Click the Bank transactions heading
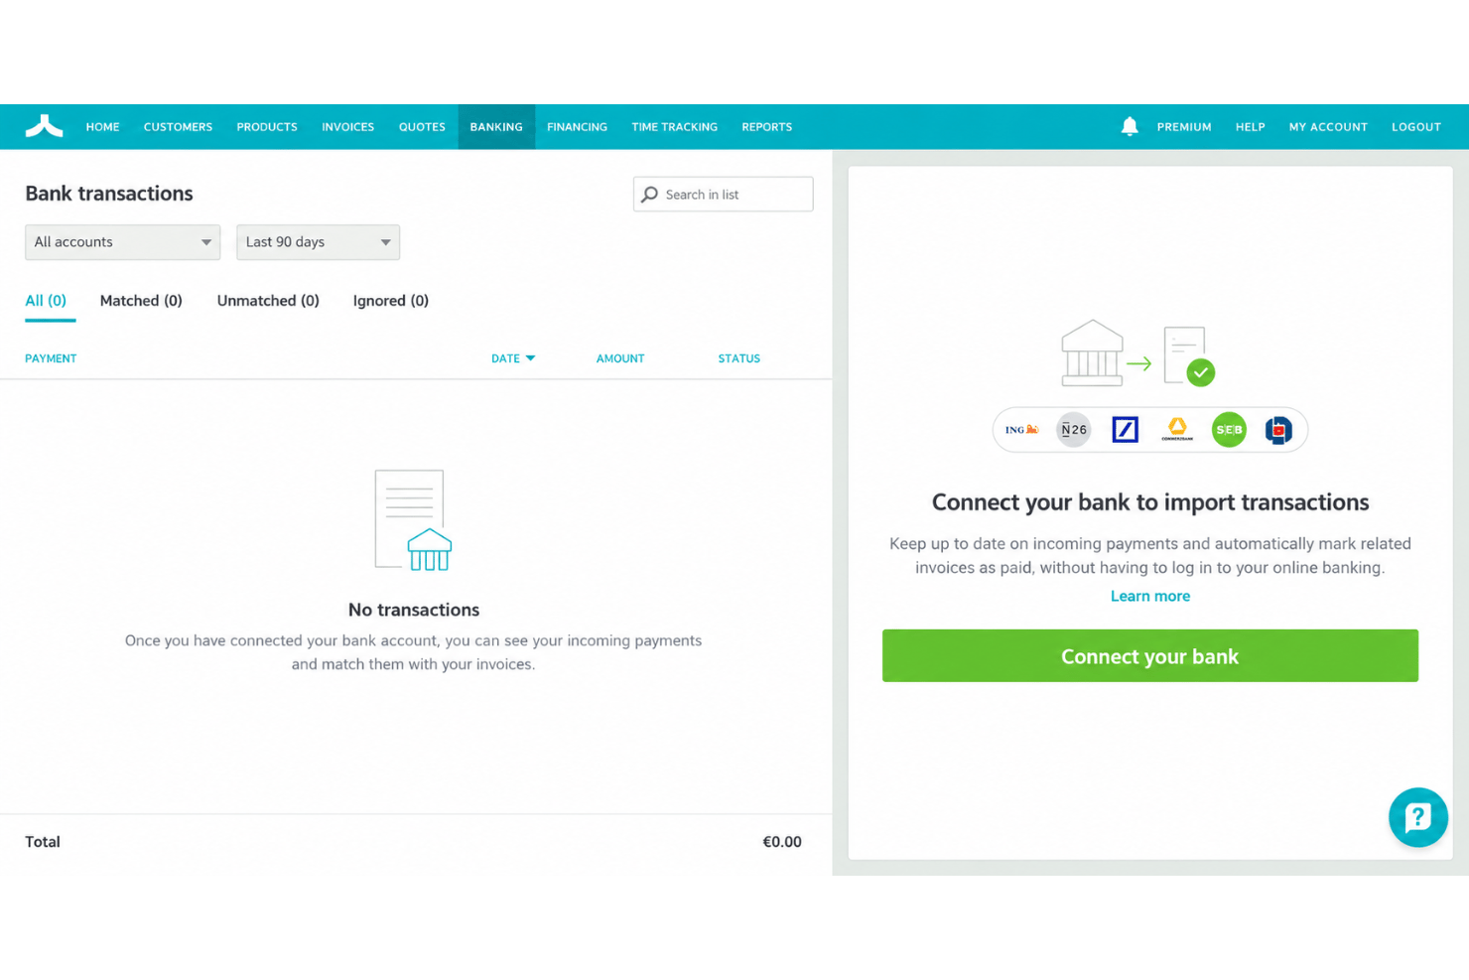The height and width of the screenshot is (980, 1469). (x=109, y=194)
